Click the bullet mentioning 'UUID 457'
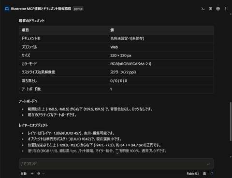 pos(71,133)
